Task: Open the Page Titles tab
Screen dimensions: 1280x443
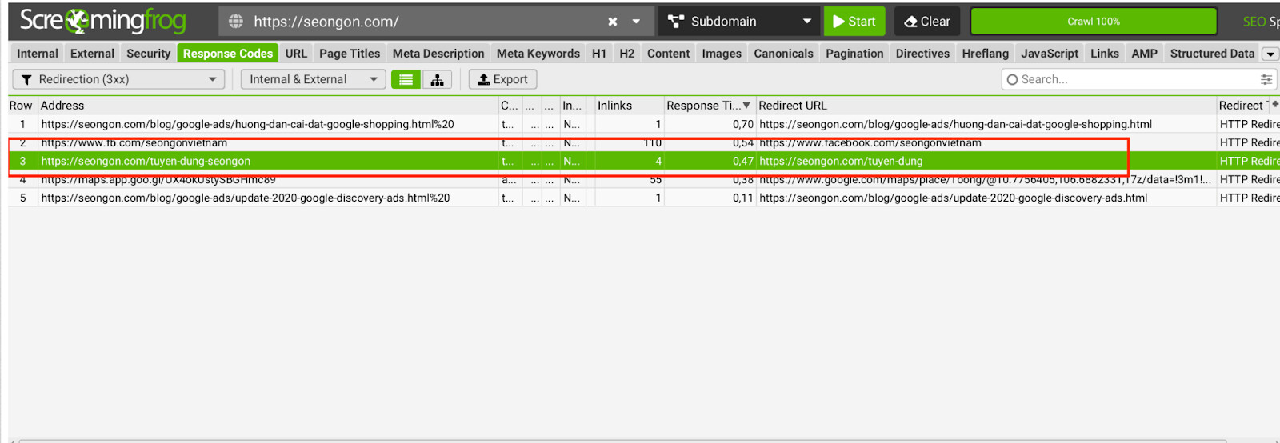Action: [350, 54]
